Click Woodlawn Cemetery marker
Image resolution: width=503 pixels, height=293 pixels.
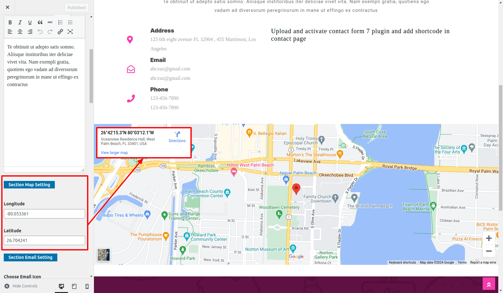(x=279, y=214)
